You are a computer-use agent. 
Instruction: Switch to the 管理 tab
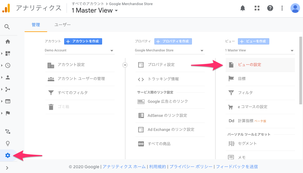click(x=36, y=25)
